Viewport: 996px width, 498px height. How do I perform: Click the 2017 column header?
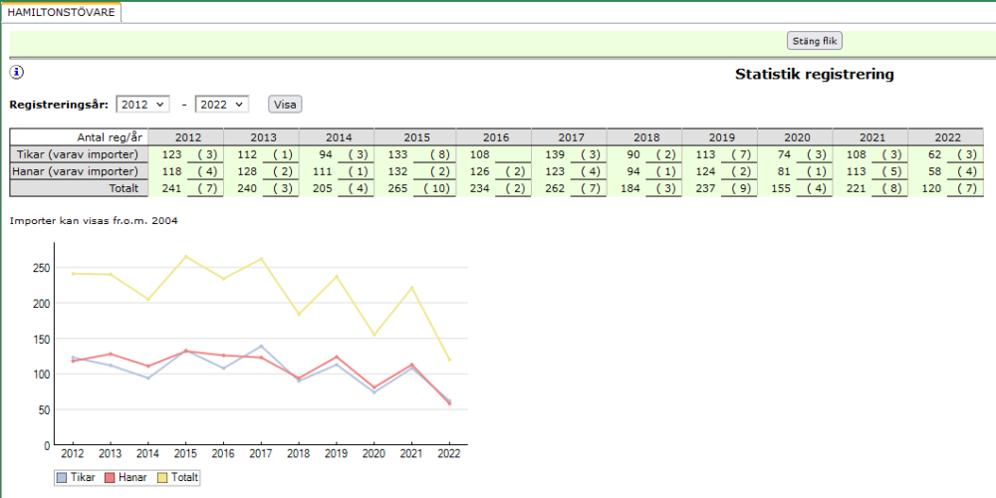[570, 137]
